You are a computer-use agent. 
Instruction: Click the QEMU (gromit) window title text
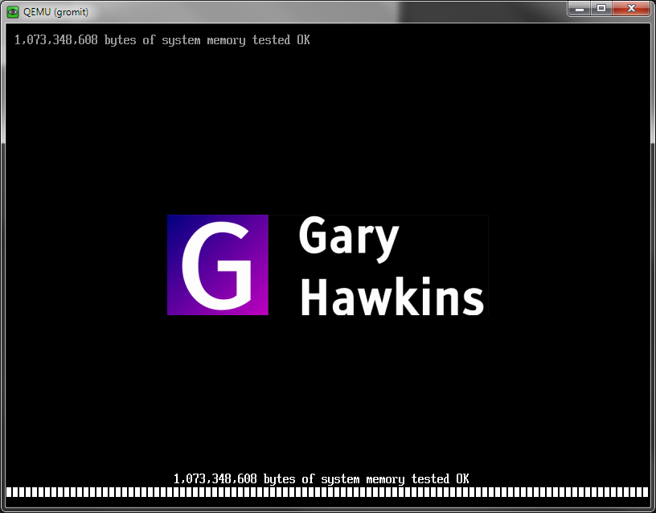55,12
